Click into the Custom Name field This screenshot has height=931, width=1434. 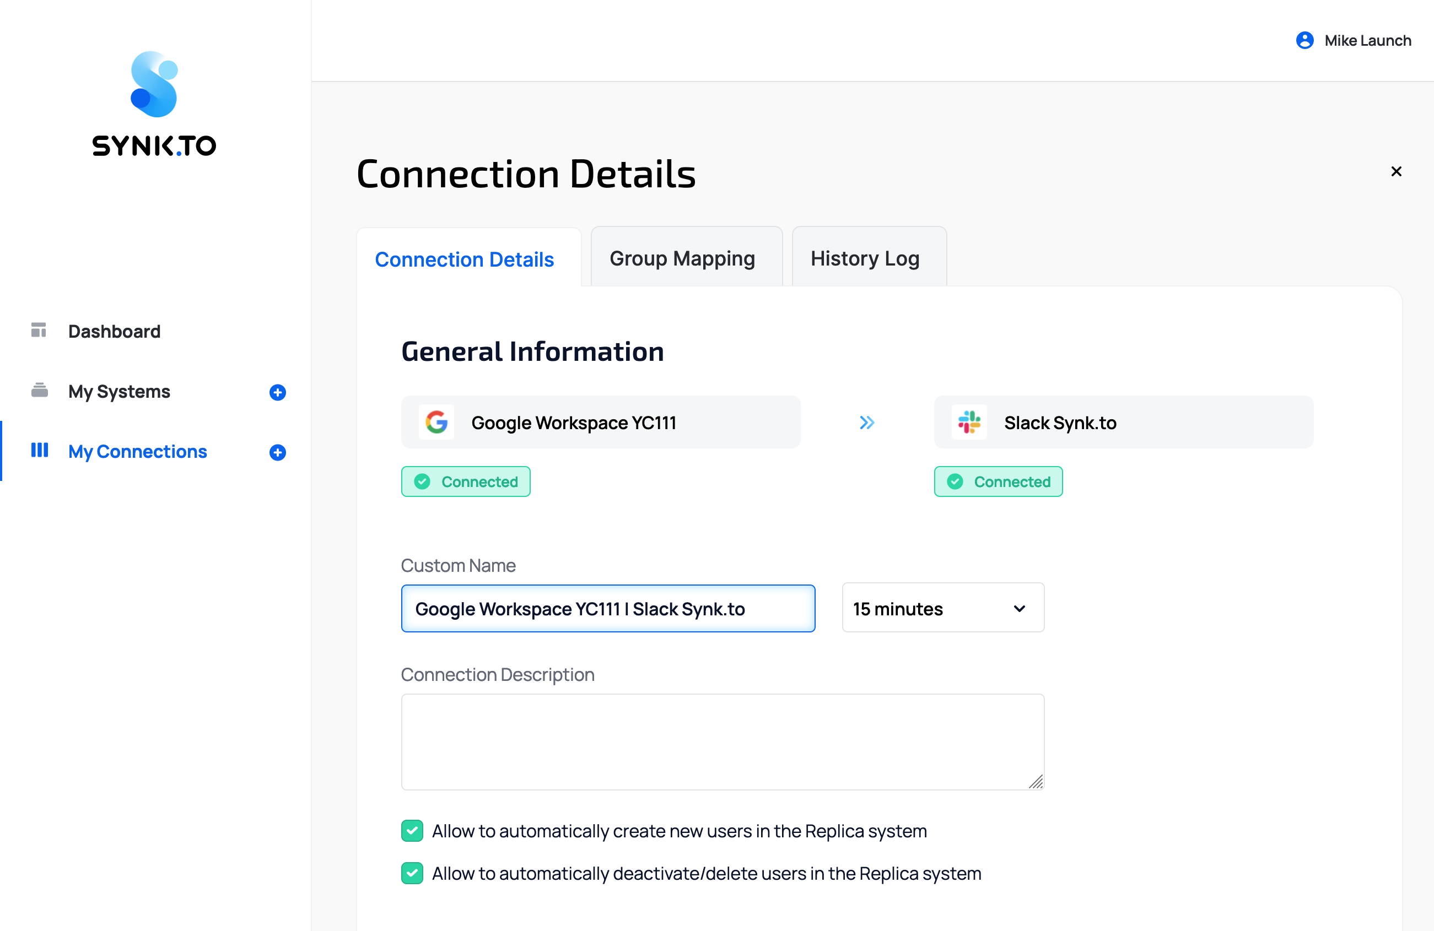point(607,609)
